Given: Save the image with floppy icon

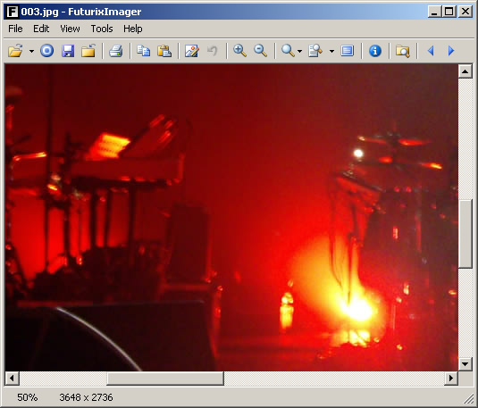Looking at the screenshot, I should coord(68,51).
